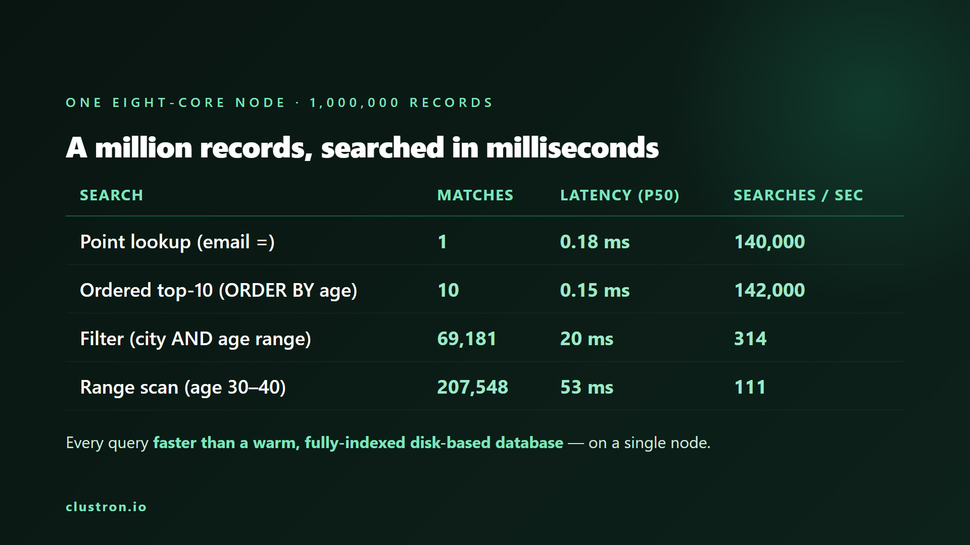Click the 'on a single node.' footnote text
The height and width of the screenshot is (545, 970).
(x=649, y=443)
